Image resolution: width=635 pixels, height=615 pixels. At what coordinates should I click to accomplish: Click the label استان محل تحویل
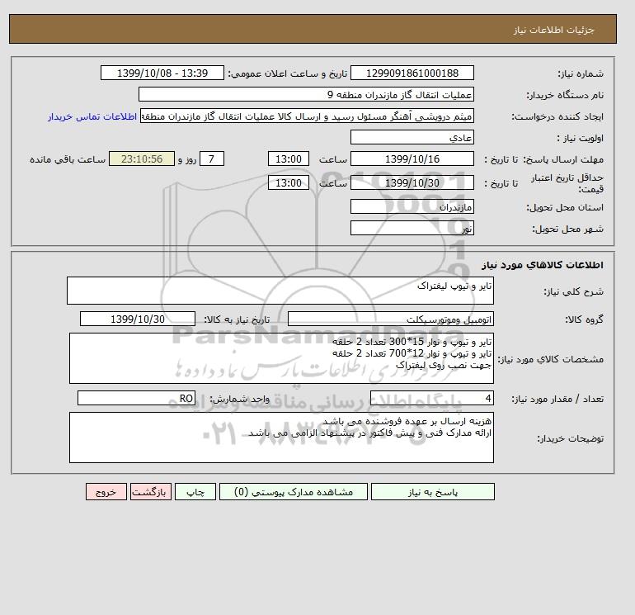[565, 207]
